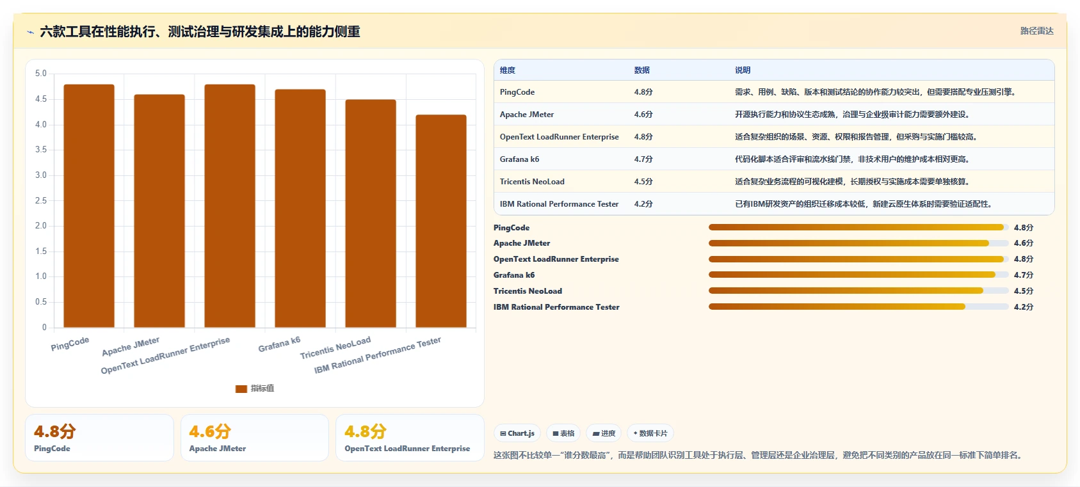
Task: Click the Tricentis NeoLoad bar in the chart
Action: (x=371, y=214)
